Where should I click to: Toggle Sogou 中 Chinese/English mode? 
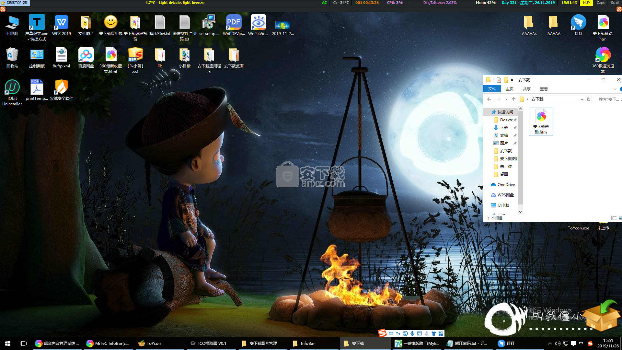[x=391, y=333]
